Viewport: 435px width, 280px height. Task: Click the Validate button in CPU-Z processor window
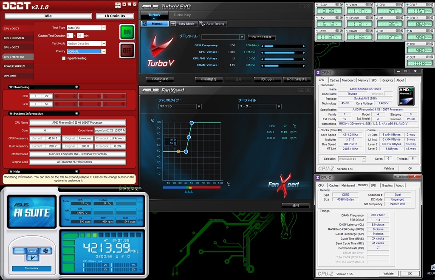[x=389, y=168]
